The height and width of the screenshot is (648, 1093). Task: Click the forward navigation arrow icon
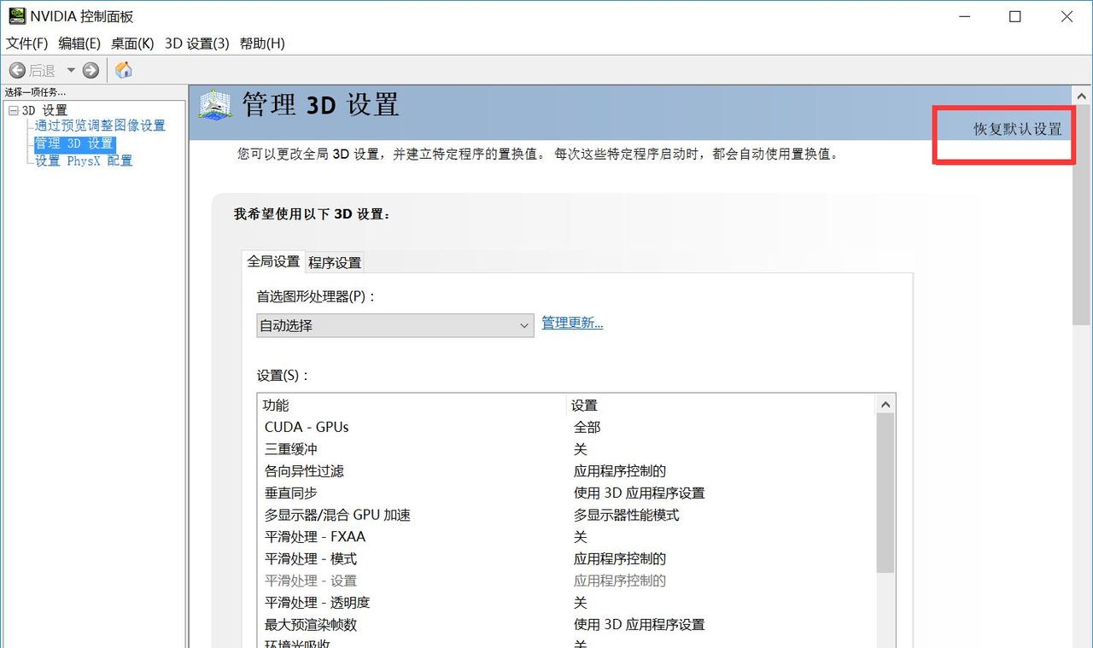pos(89,70)
